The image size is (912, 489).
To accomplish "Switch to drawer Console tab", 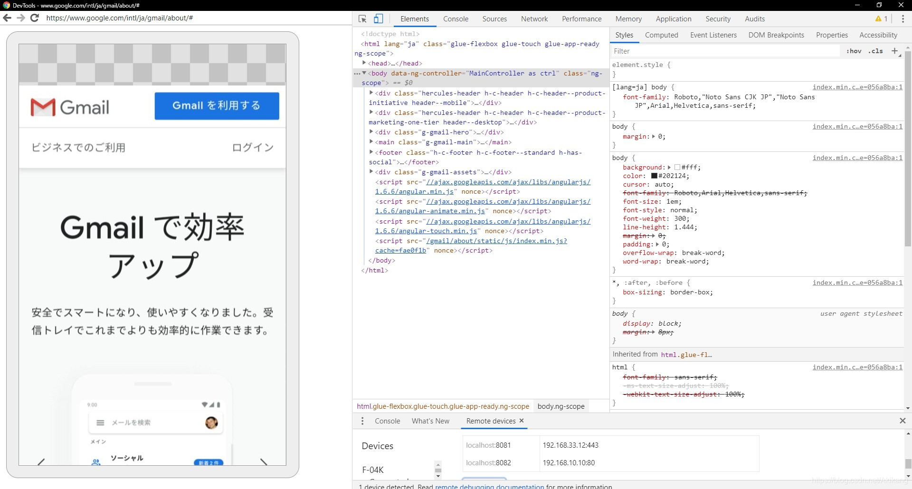I will tap(387, 421).
